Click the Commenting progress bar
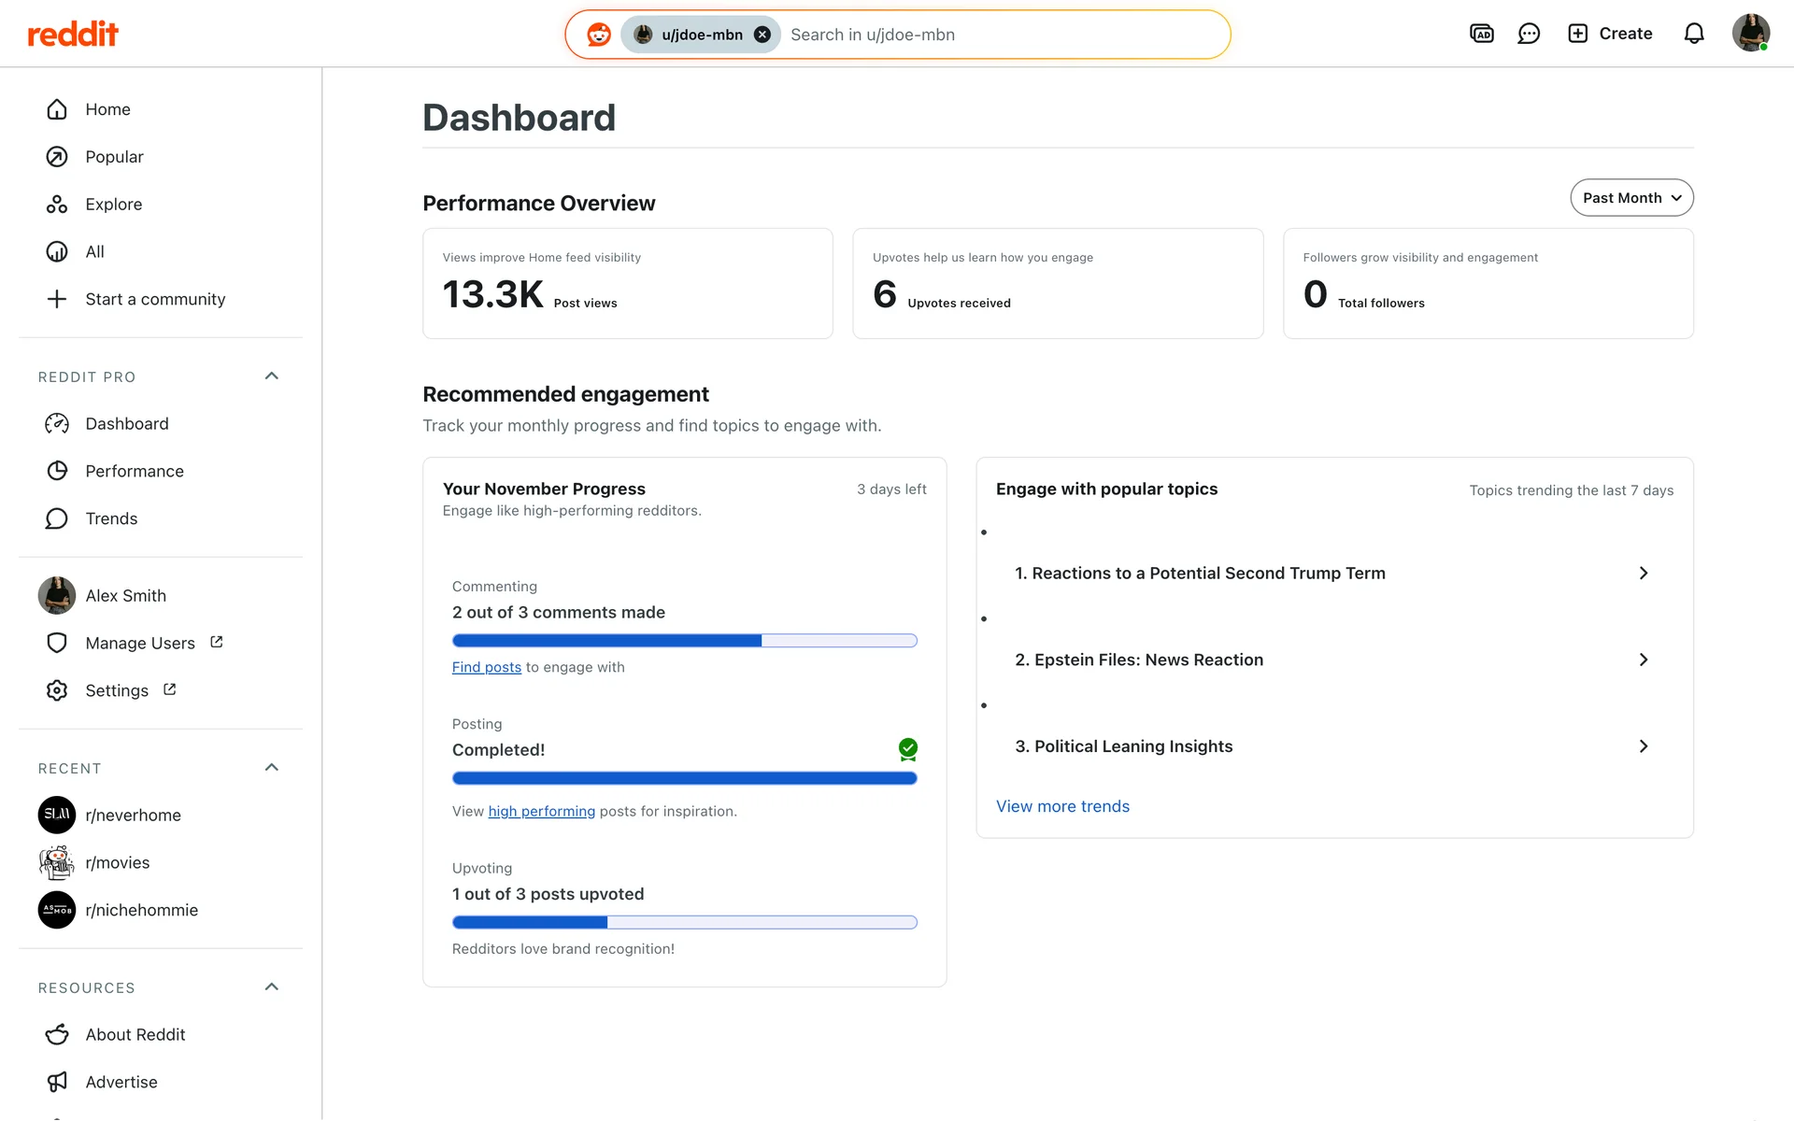This screenshot has height=1121, width=1794. click(x=684, y=641)
